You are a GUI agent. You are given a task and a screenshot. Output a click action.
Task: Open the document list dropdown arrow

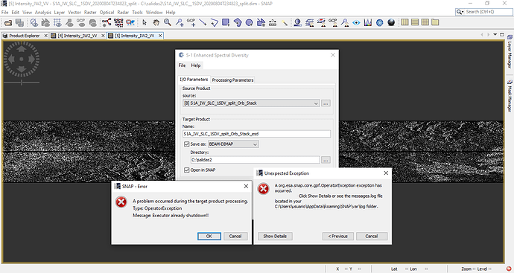tap(495, 34)
